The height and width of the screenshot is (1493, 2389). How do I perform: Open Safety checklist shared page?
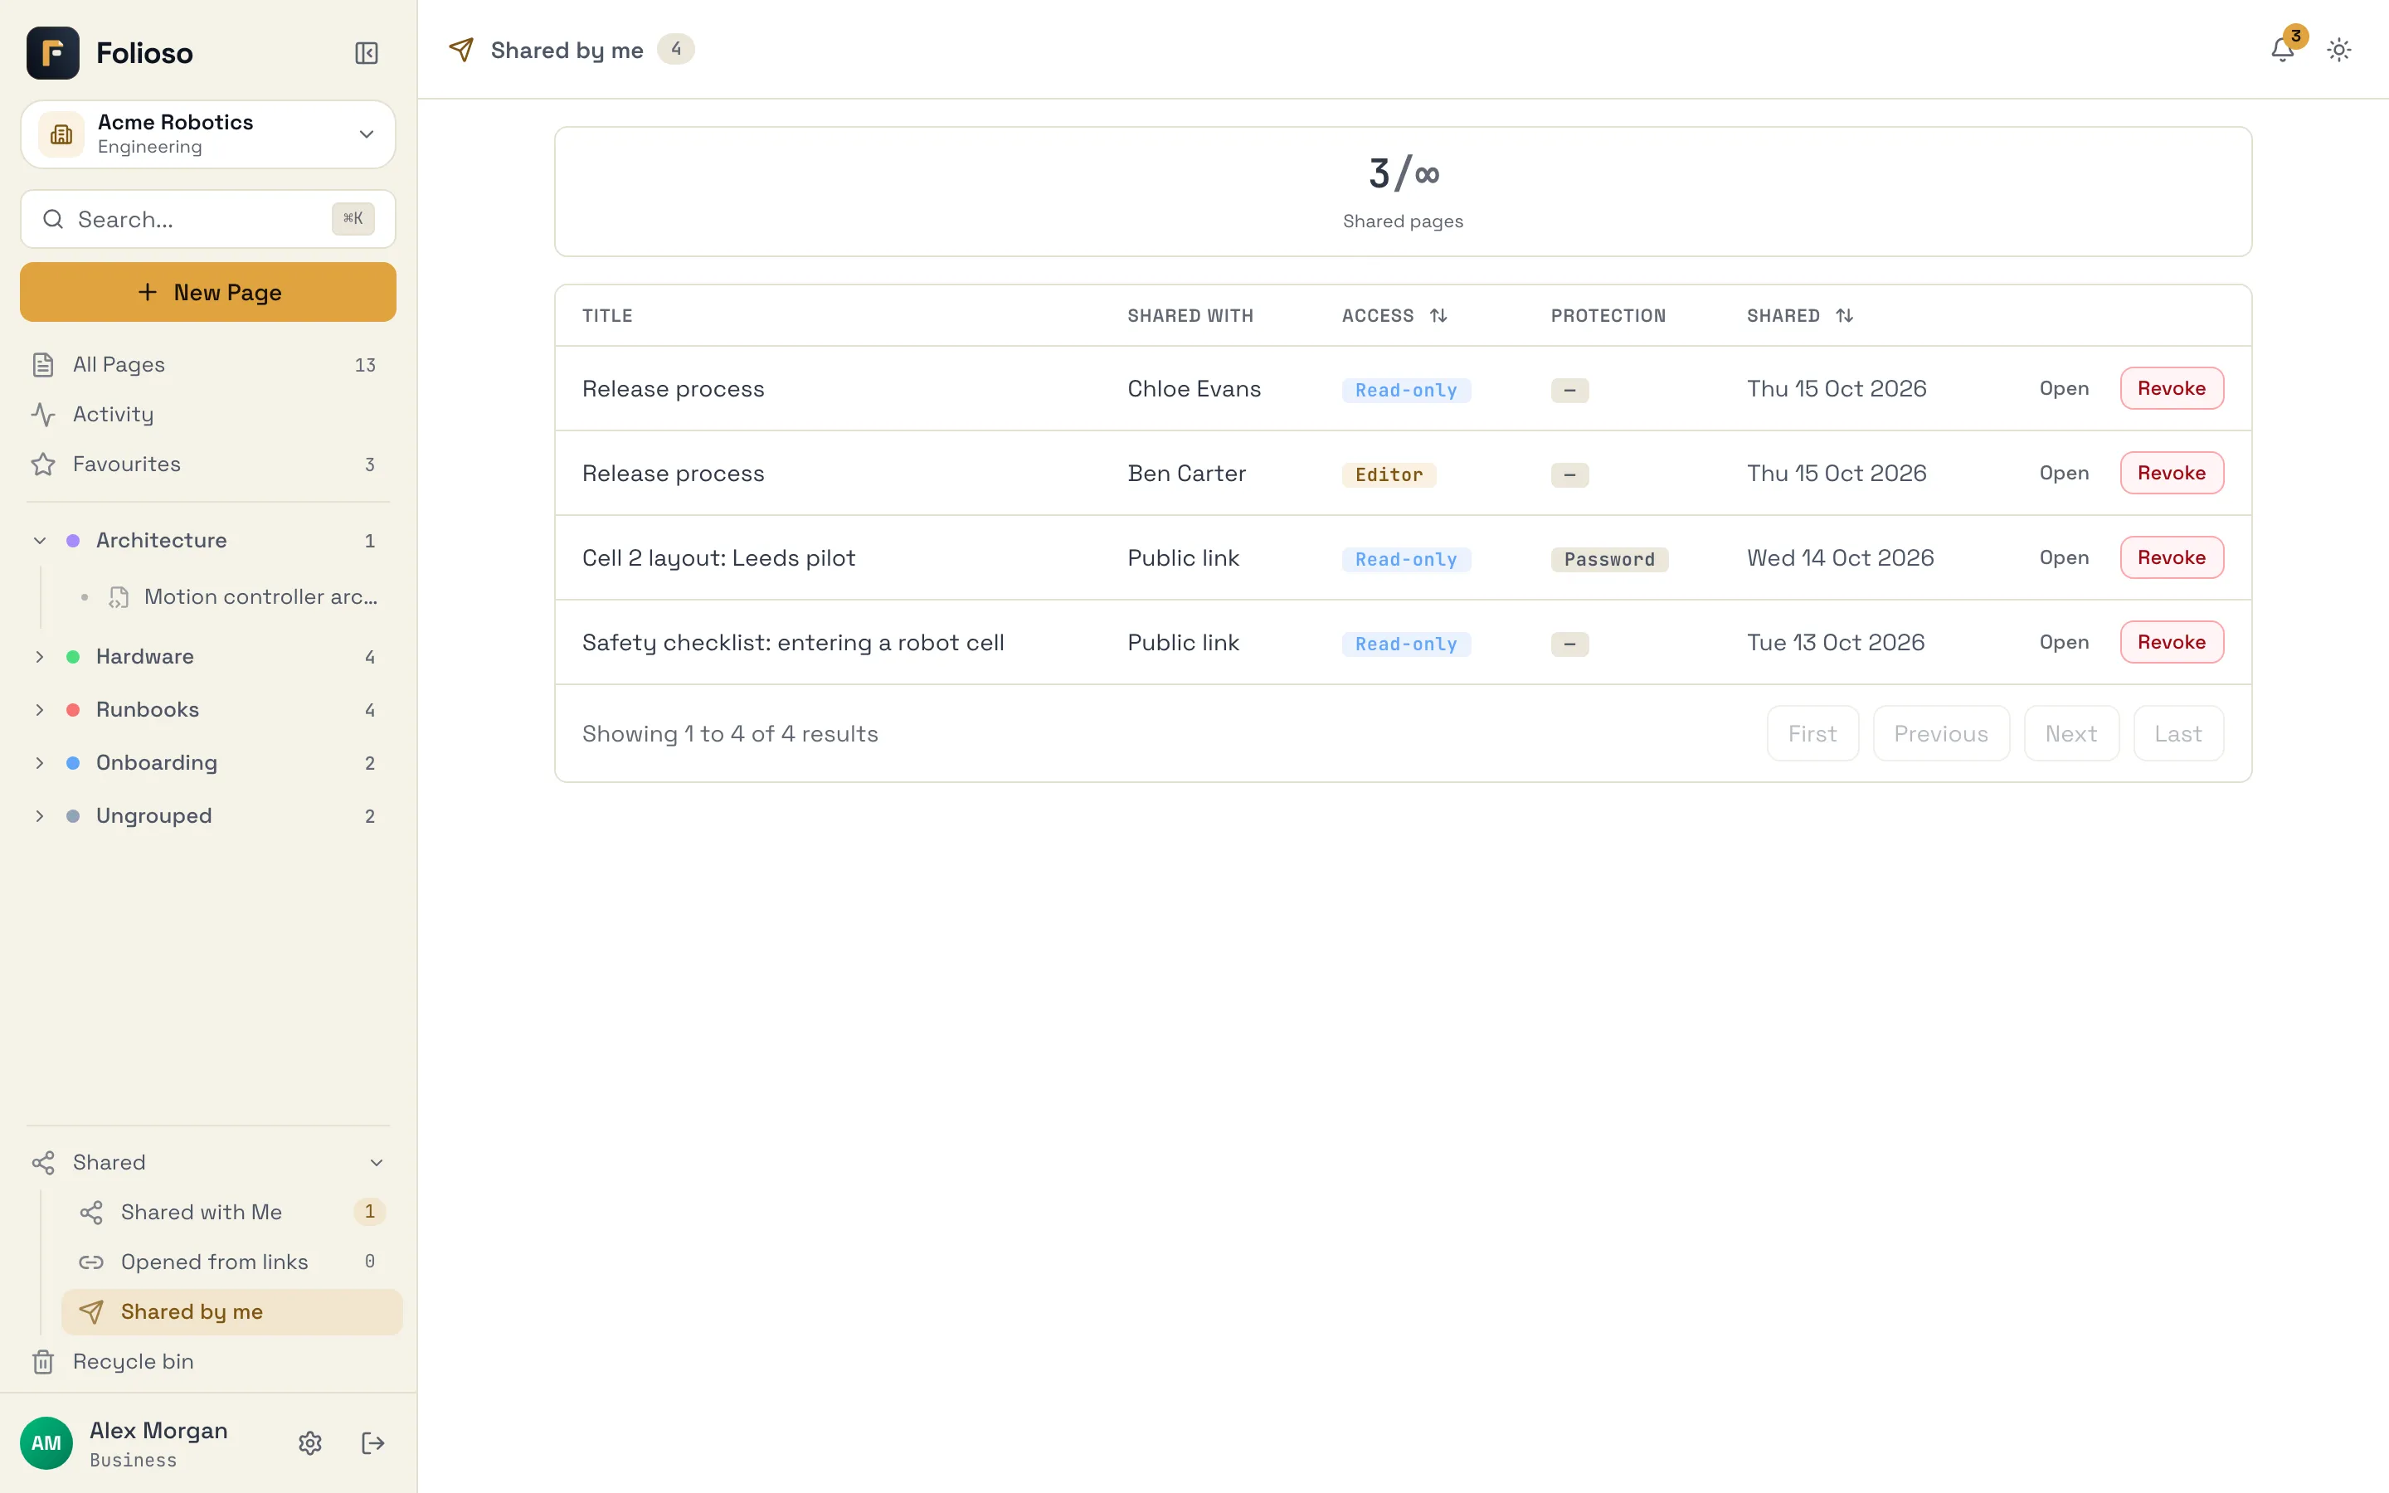[2063, 642]
